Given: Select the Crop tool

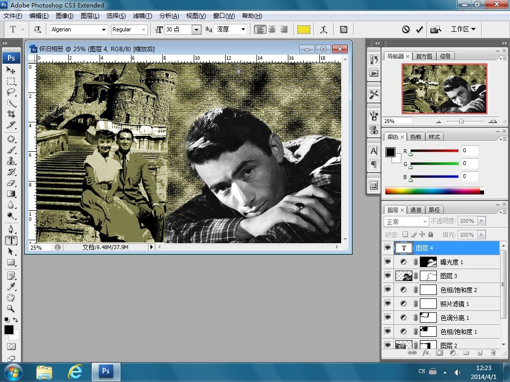Looking at the screenshot, I should [11, 114].
